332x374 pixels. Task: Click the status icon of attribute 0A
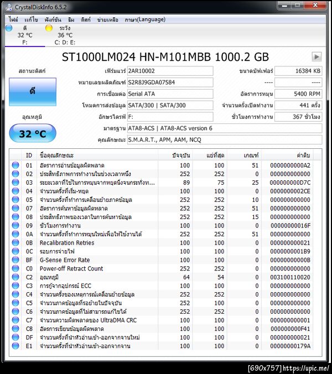[15, 234]
